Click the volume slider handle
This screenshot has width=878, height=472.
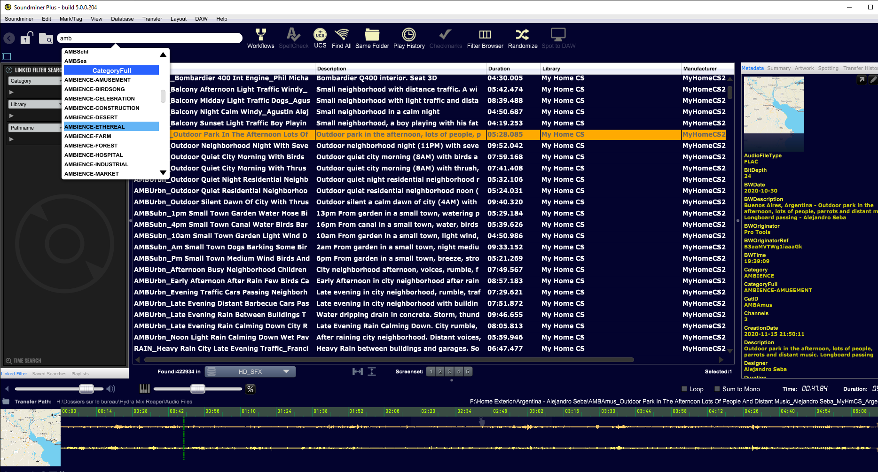(86, 388)
